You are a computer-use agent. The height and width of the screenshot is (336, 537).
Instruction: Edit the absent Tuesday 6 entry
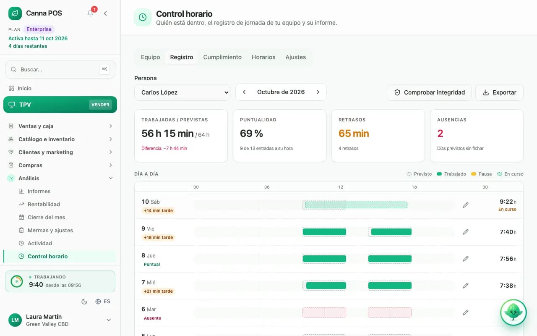(466, 312)
